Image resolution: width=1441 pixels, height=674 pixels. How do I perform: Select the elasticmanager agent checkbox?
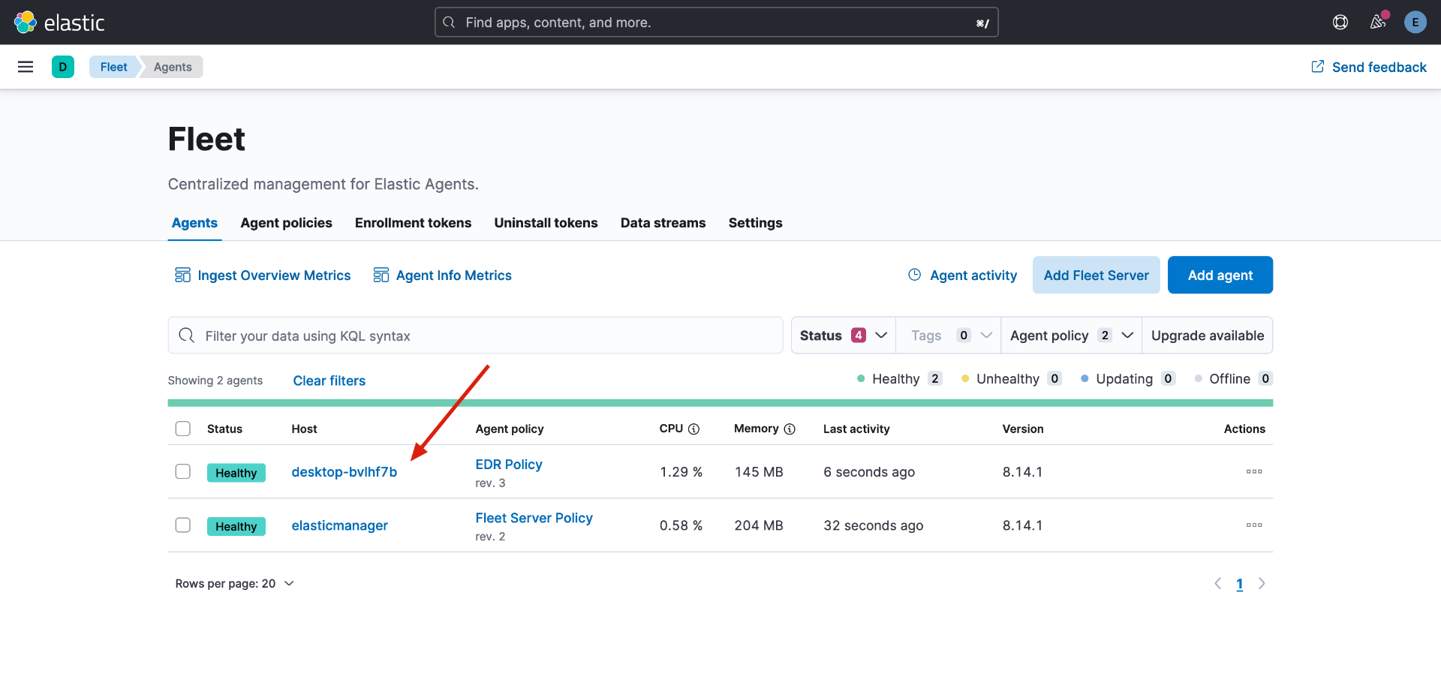pyautogui.click(x=183, y=525)
